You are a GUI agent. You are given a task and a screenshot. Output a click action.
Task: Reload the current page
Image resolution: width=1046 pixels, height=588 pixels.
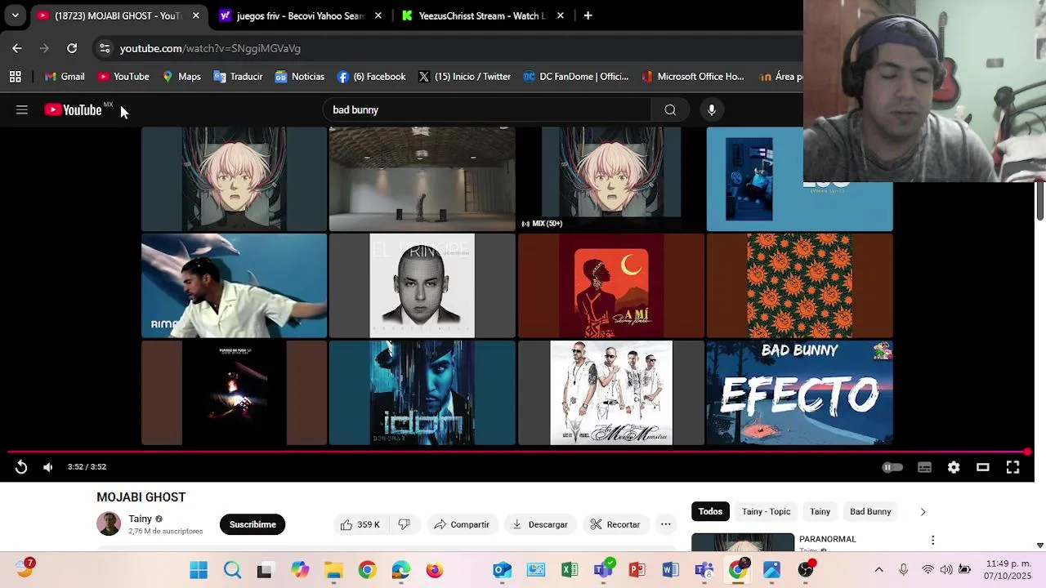coord(72,48)
